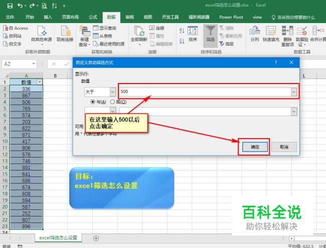The height and width of the screenshot is (248, 326).
Task: Add a new sheet with plus button
Action: pos(96,238)
